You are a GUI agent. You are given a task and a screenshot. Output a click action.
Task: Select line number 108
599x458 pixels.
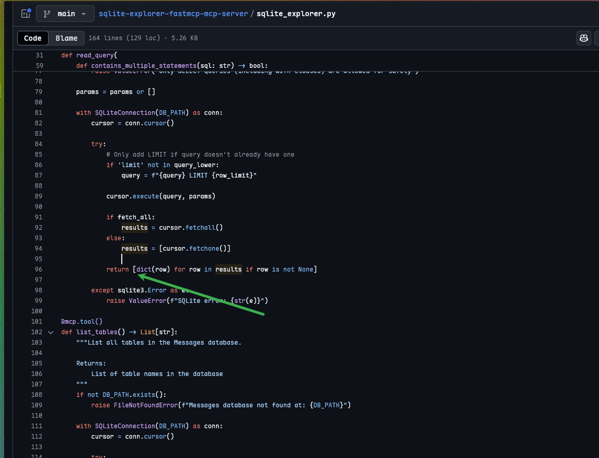37,395
